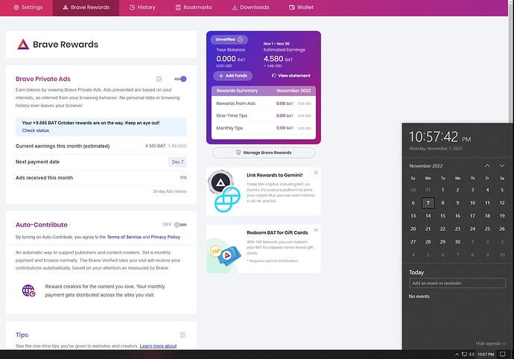514x359 pixels.
Task: Click the Ads received this month count 116
Action: (183, 178)
